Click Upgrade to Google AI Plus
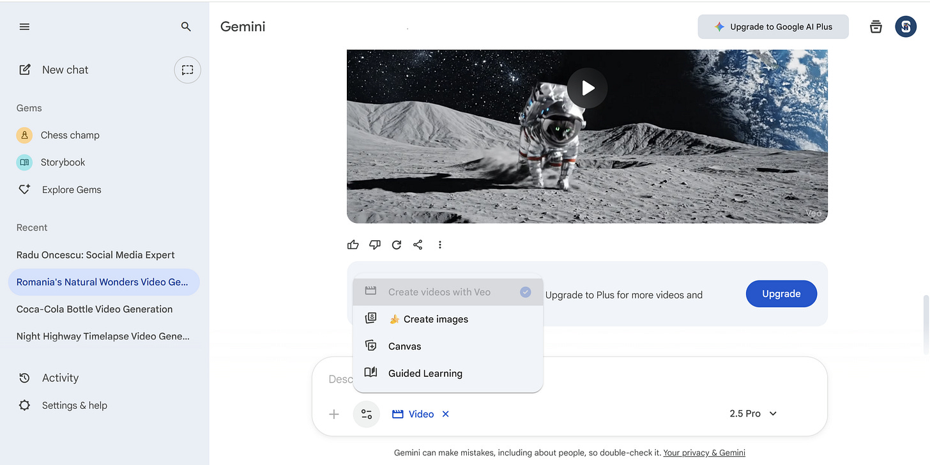Screen dimensions: 930x465 pos(773,27)
